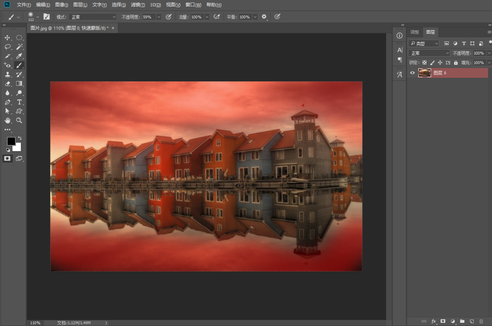
Task: Select the 图片.jpg document tab
Action: 70,28
